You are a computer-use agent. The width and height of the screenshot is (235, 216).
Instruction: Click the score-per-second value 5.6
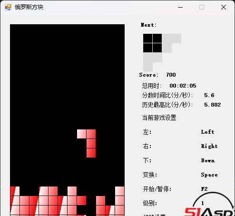(209, 95)
